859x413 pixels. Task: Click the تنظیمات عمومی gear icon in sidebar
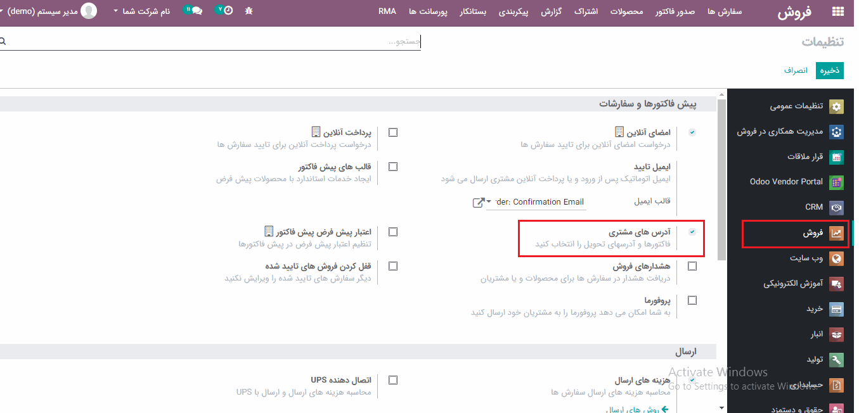coord(837,106)
